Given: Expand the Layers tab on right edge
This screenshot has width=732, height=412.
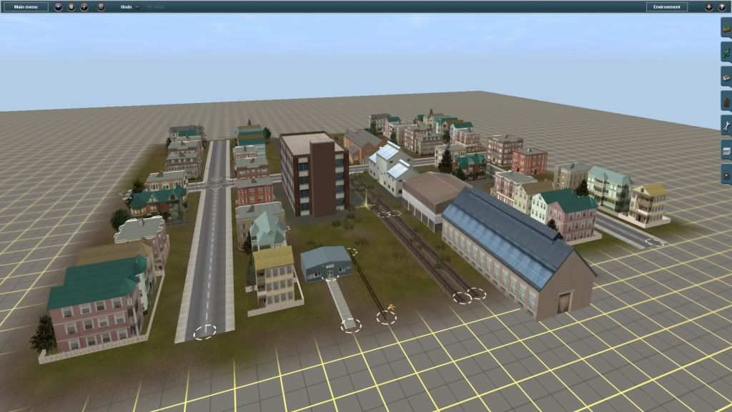Looking at the screenshot, I should [x=726, y=150].
